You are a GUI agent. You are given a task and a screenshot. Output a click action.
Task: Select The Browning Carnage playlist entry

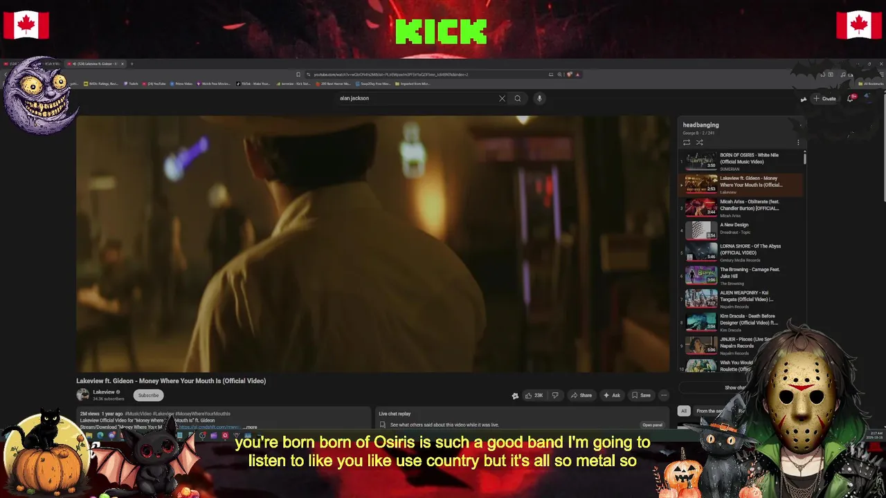tap(741, 275)
